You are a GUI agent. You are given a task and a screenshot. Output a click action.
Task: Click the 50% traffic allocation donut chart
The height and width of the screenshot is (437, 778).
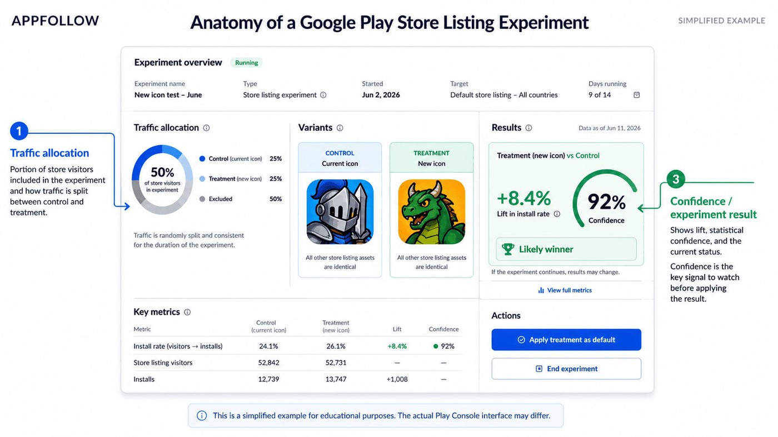(162, 179)
